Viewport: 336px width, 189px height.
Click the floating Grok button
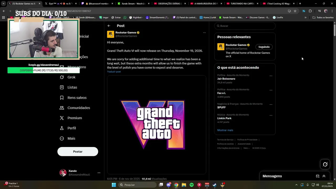[325, 164]
